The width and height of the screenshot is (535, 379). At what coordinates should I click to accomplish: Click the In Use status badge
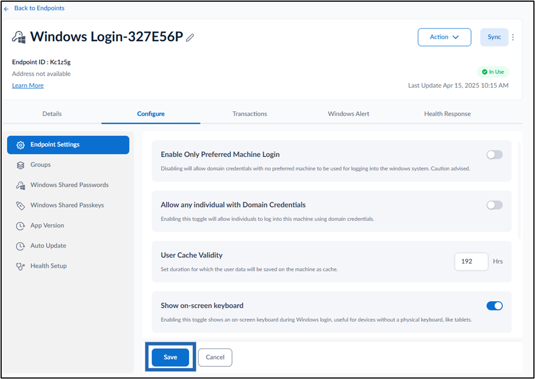(493, 72)
